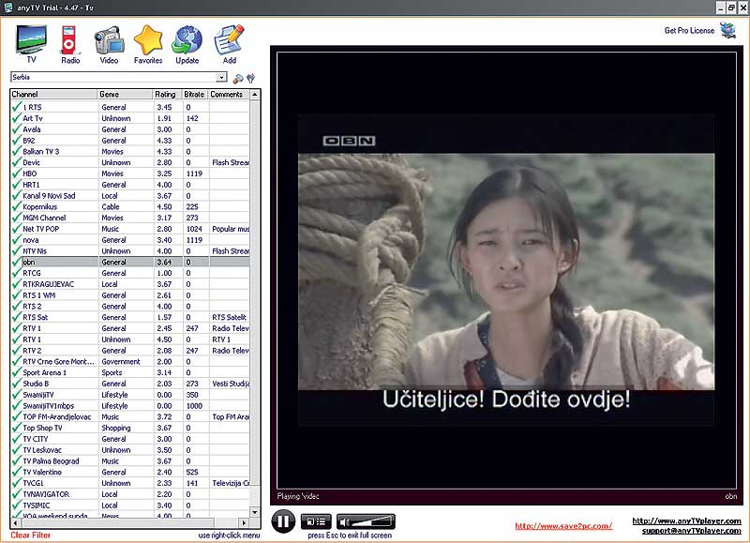The height and width of the screenshot is (543, 750).
Task: Select the Net TV POP channel
Action: (129, 229)
